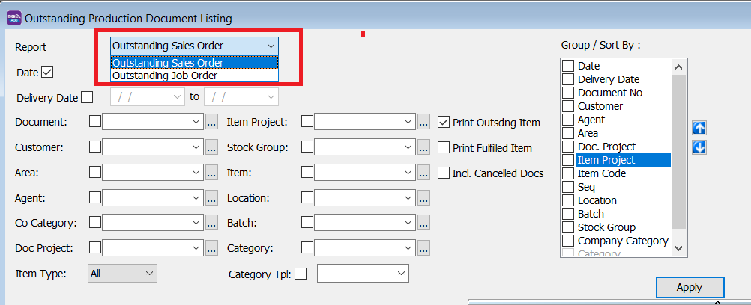Open the Category Tpl dropdown
This screenshot has height=305, width=751.
tap(399, 274)
